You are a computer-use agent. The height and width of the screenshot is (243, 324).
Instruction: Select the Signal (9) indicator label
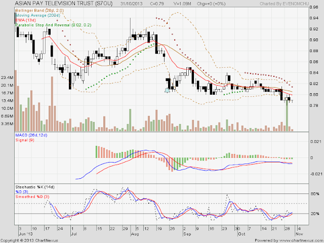click(25, 140)
